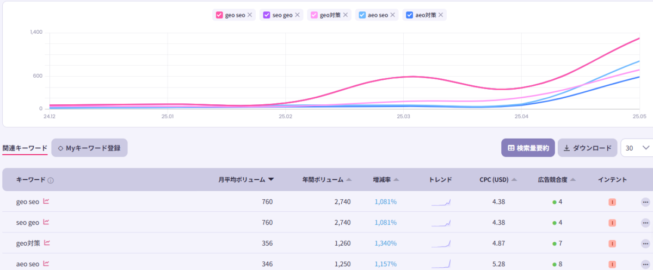Click the chart icon next to aeo seo

(46, 263)
